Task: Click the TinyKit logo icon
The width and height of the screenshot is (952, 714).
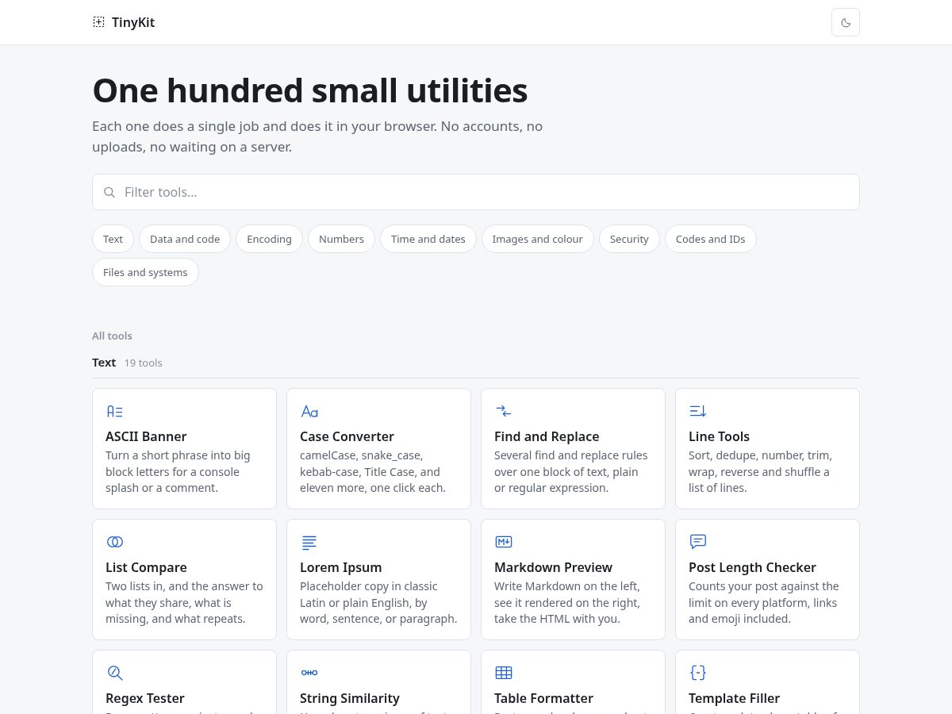Action: point(98,22)
